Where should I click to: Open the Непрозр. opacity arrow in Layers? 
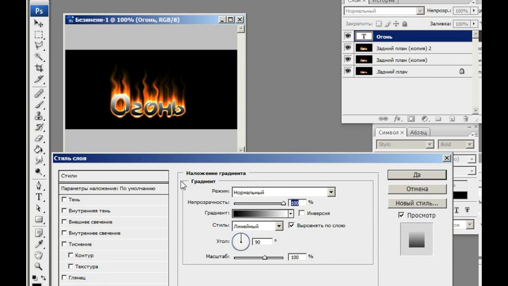(x=474, y=11)
